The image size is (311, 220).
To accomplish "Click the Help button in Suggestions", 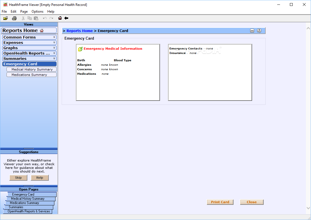I will coord(40,178).
